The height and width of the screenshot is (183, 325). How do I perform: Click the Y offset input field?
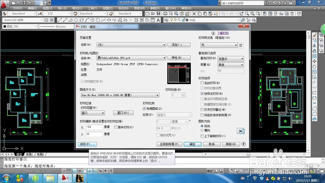pos(94,134)
